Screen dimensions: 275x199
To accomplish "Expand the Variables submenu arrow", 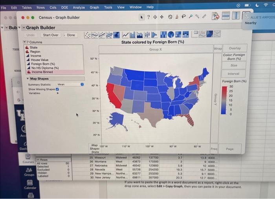I will pos(58,93).
